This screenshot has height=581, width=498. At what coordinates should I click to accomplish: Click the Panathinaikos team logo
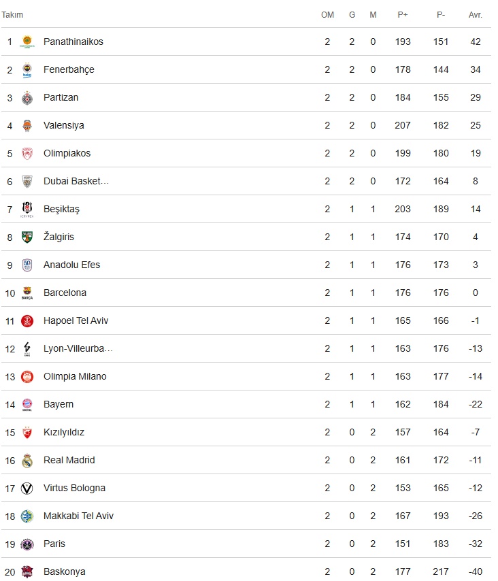point(27,41)
